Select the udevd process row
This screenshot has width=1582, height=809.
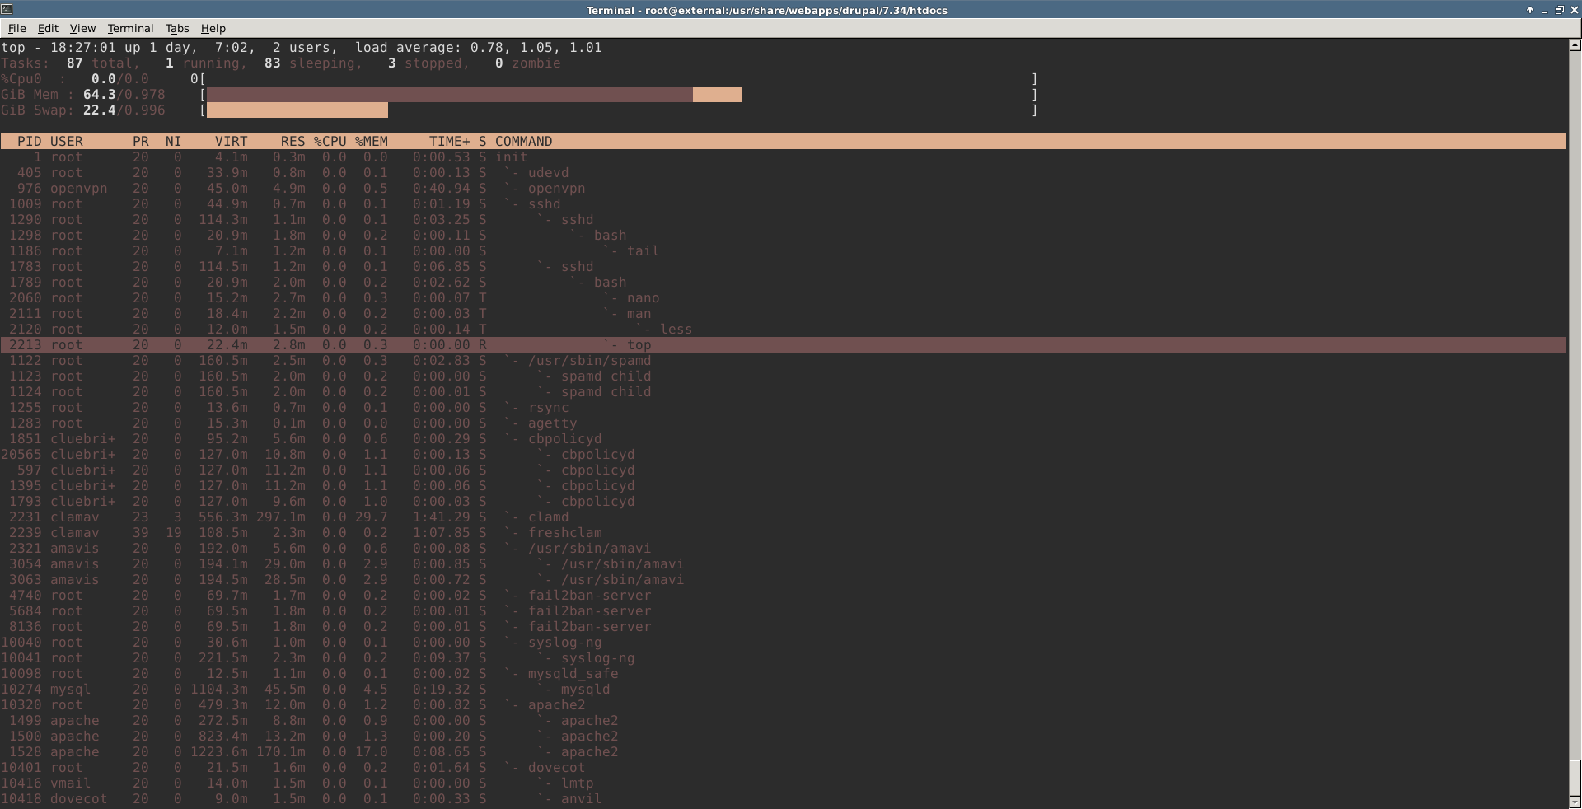[783, 173]
